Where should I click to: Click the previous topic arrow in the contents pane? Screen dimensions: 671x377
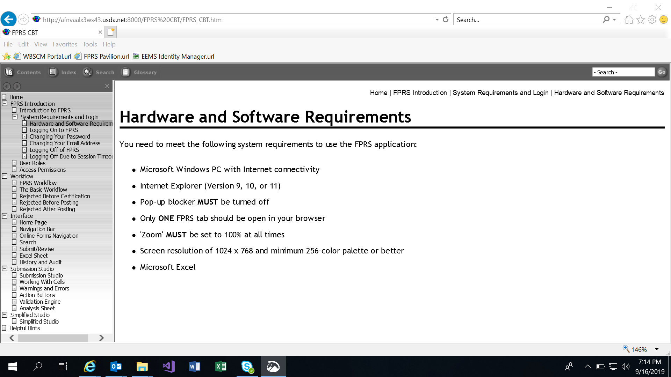pyautogui.click(x=7, y=86)
